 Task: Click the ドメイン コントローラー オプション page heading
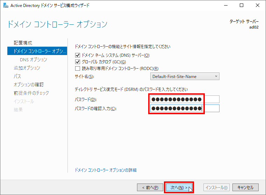coord(58,24)
